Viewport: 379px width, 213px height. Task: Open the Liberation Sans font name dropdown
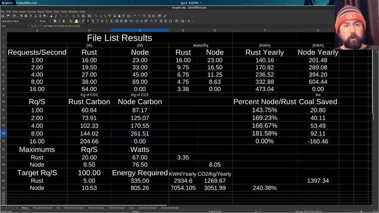pyautogui.click(x=36, y=21)
